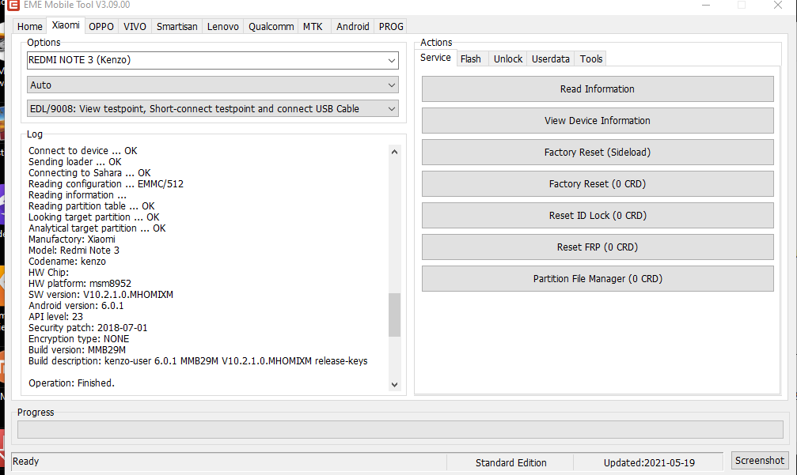Run Factory Reset (Sideload)
797x475 pixels.
(598, 153)
